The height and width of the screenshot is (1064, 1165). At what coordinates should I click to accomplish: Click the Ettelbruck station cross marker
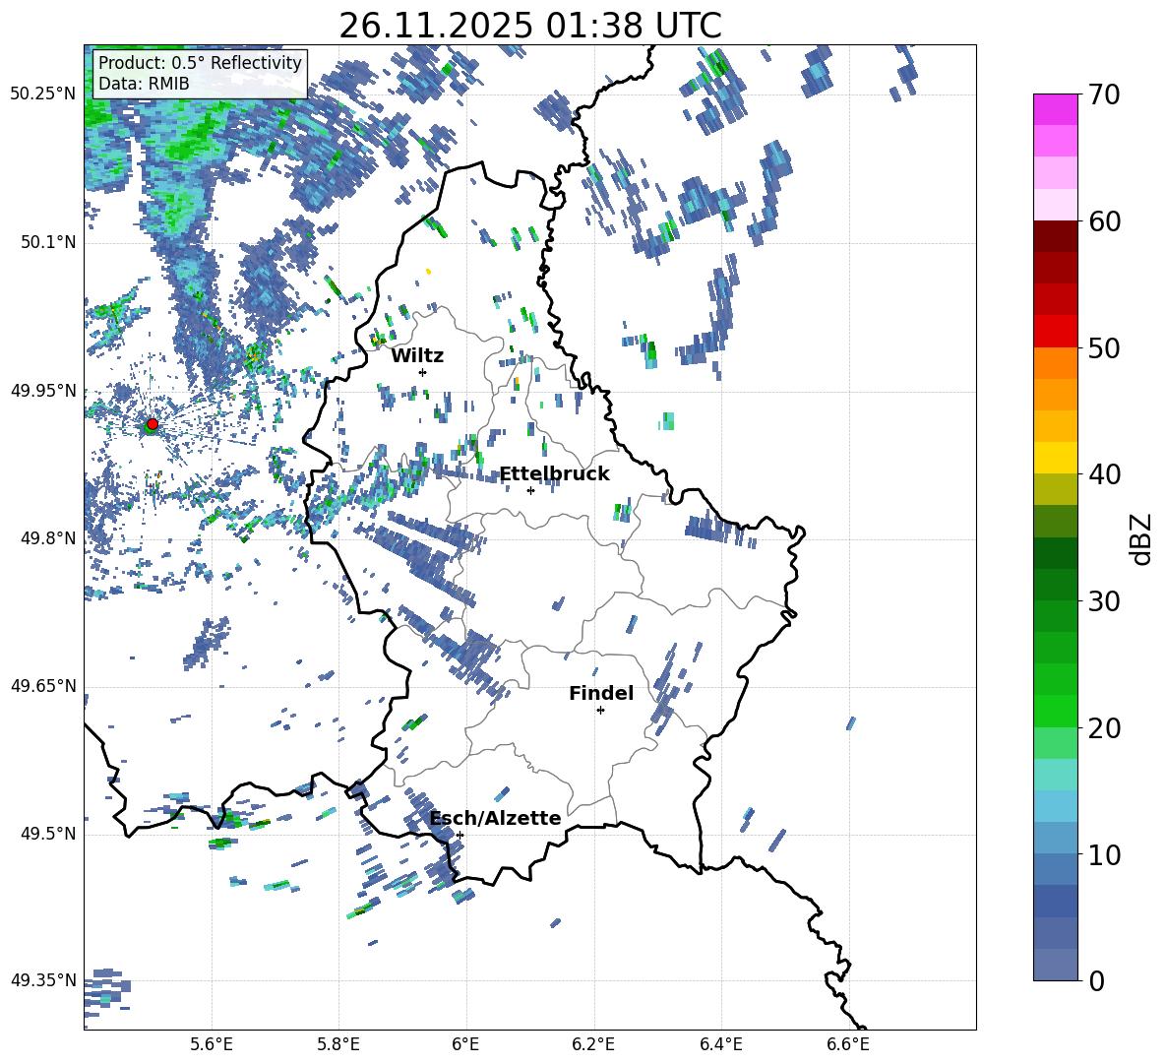[530, 490]
